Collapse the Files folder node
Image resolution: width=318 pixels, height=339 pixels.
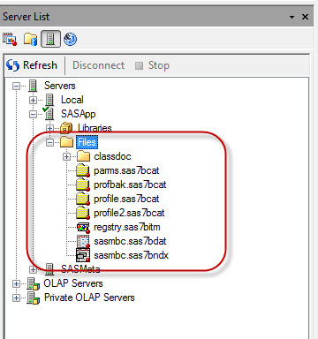coord(49,142)
